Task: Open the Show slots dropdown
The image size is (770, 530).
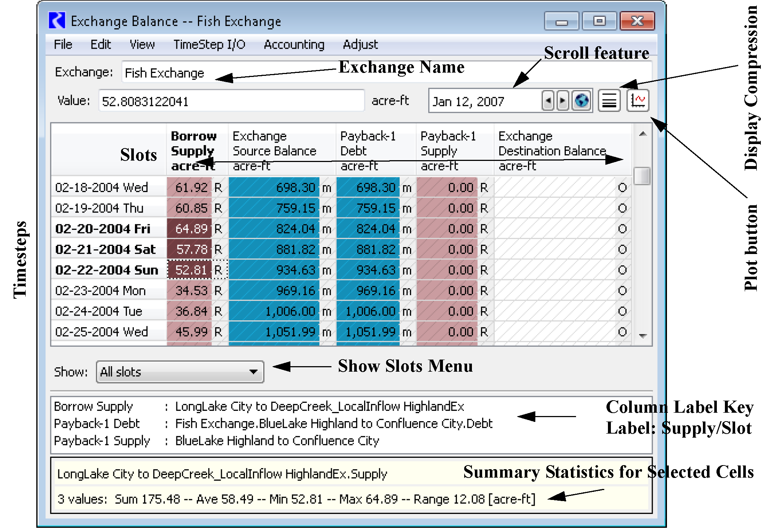Action: 180,372
